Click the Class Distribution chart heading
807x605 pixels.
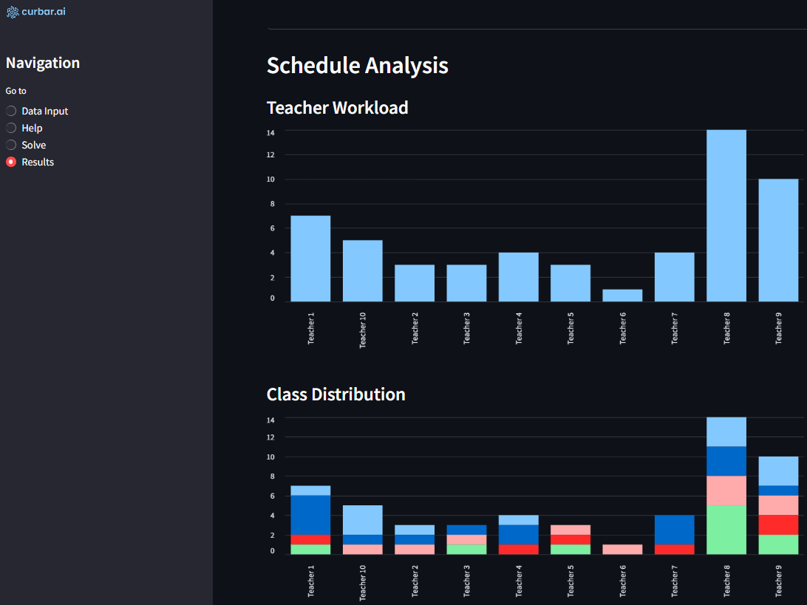coord(336,394)
